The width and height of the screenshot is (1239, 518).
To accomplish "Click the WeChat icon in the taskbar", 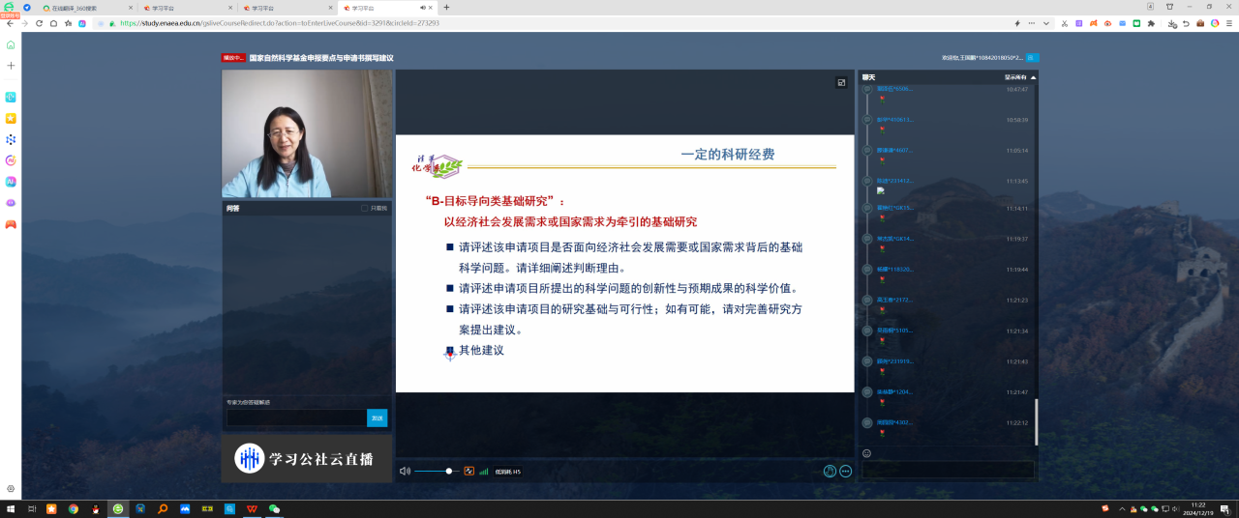I will click(x=274, y=508).
